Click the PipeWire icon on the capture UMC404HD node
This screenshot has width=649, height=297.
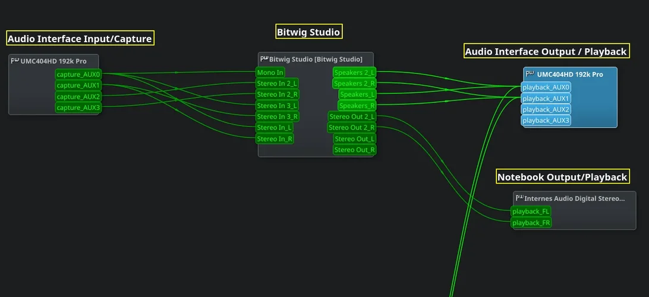(x=15, y=61)
